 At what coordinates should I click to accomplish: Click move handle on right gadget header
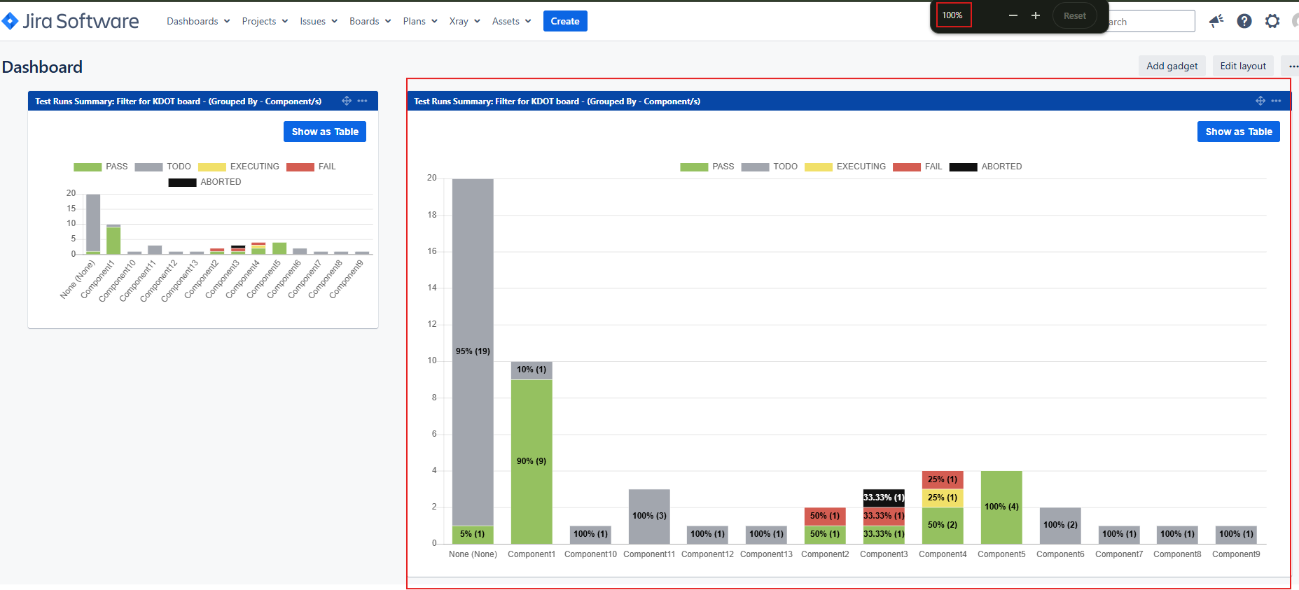(x=1260, y=101)
